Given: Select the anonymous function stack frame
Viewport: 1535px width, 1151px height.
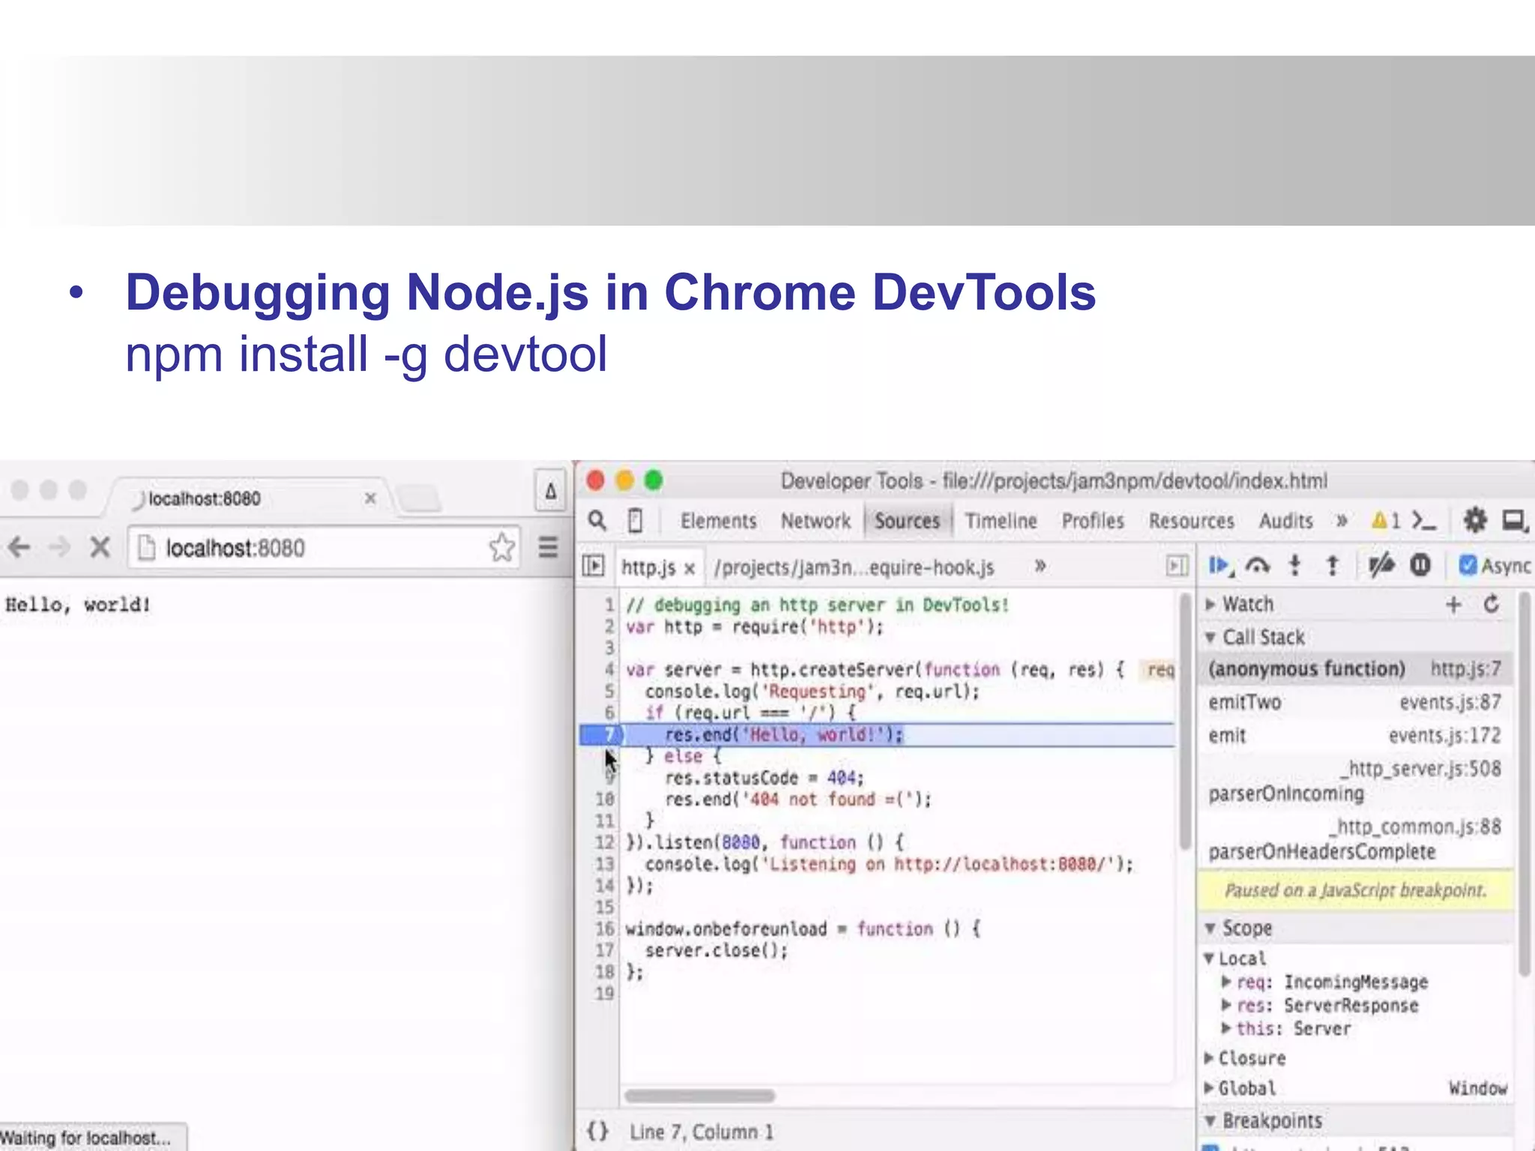Looking at the screenshot, I should (x=1355, y=669).
